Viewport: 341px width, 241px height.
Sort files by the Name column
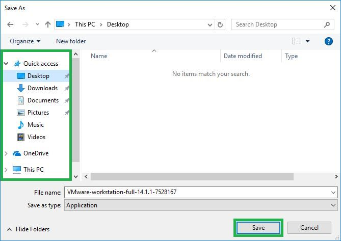pyautogui.click(x=99, y=56)
